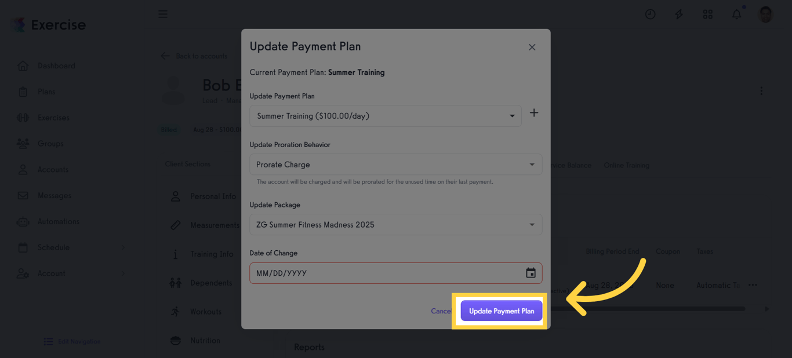The width and height of the screenshot is (792, 358).
Task: Click the hamburger menu icon
Action: (x=163, y=14)
